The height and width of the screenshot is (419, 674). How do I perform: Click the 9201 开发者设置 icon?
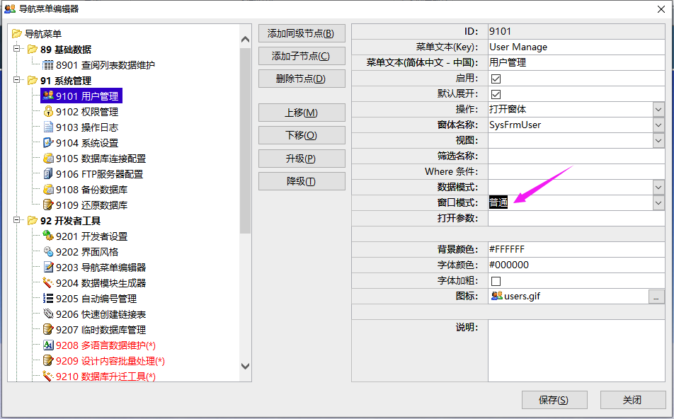tap(48, 236)
